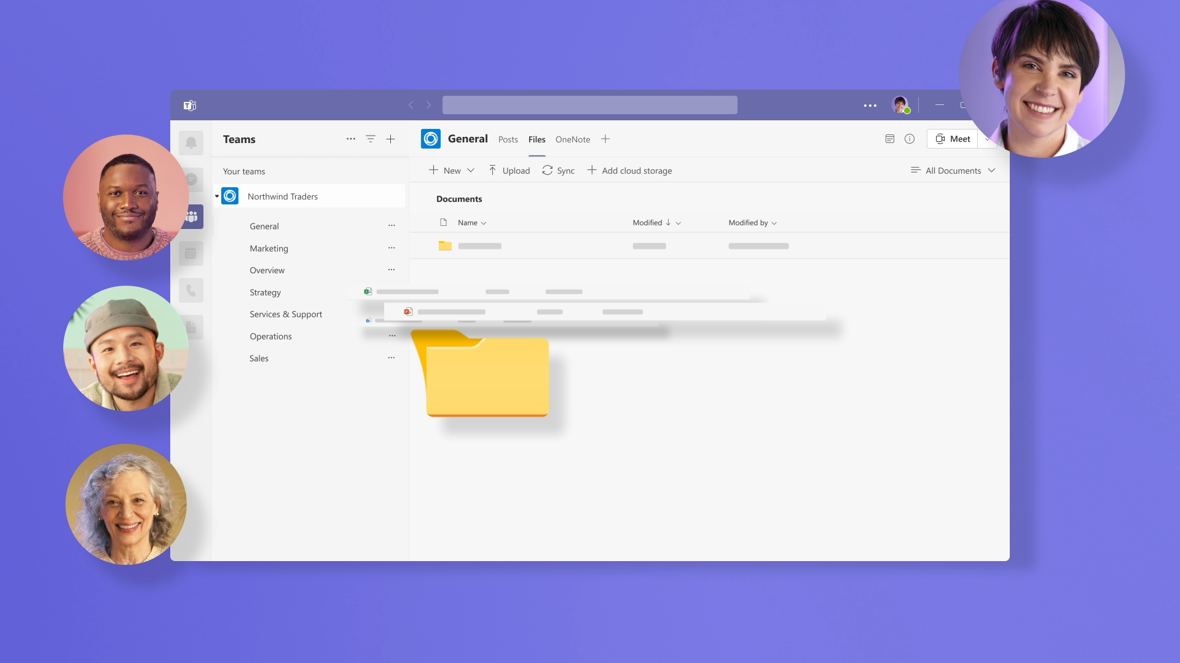
Task: Click the filter teams icon
Action: 371,139
